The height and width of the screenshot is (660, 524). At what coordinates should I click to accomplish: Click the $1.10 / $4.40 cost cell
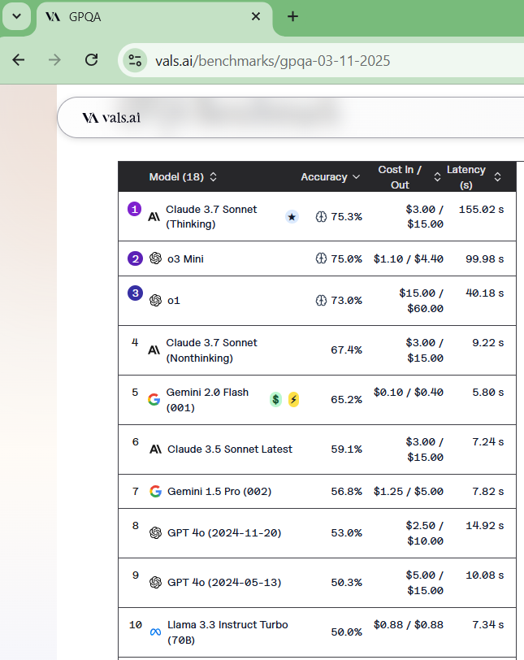click(x=409, y=258)
